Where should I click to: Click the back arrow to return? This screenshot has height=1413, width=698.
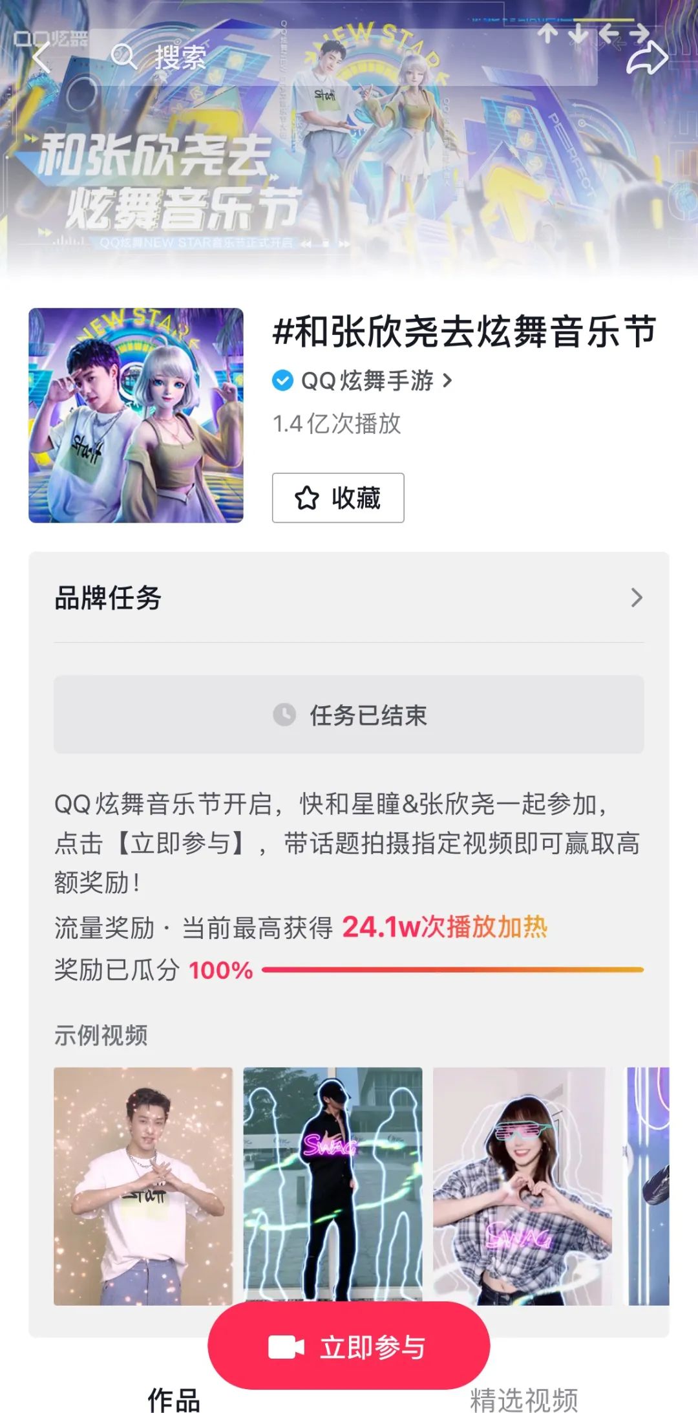point(41,58)
